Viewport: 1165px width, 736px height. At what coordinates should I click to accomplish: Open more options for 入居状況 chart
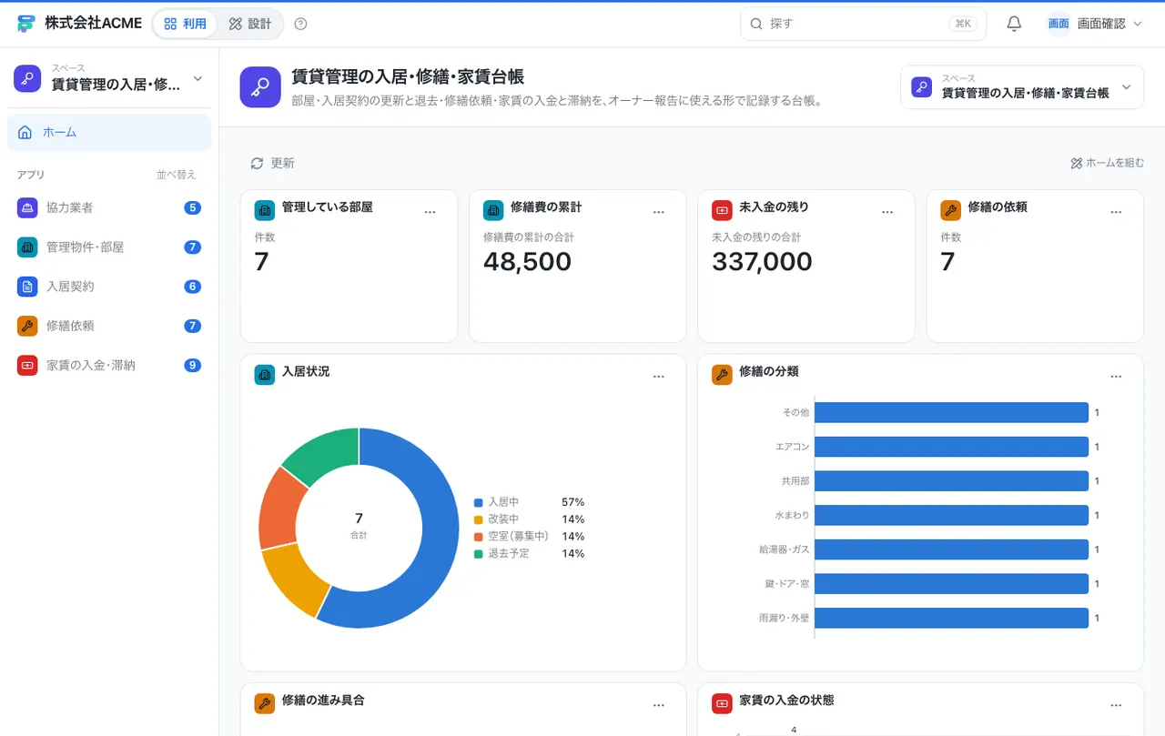(x=659, y=377)
